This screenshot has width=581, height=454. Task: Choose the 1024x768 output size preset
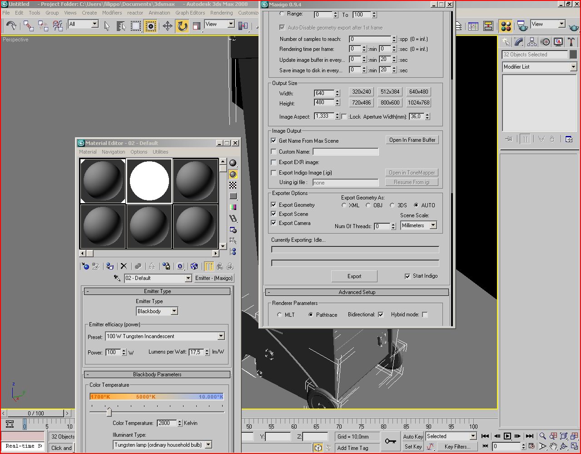[419, 103]
